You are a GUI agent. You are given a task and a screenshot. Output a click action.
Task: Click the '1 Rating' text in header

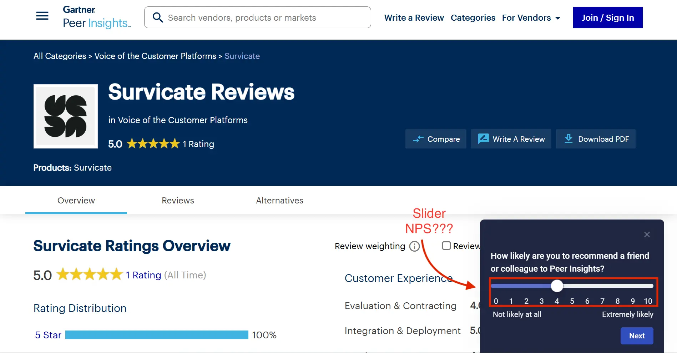coord(198,144)
